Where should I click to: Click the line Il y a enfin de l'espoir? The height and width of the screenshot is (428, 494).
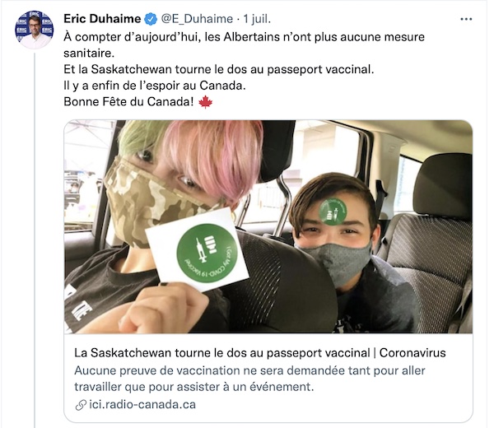coord(155,86)
